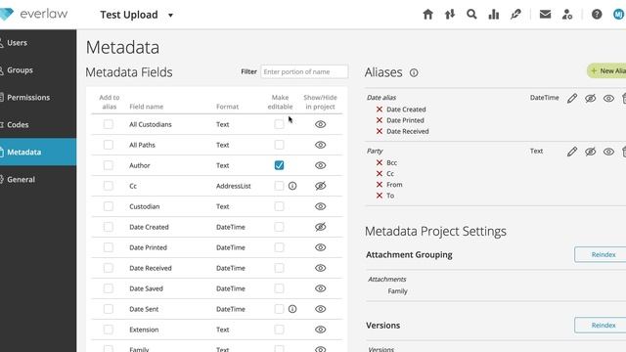The width and height of the screenshot is (626, 352).
Task: Check Add to alias for Date Saved
Action: click(x=109, y=288)
